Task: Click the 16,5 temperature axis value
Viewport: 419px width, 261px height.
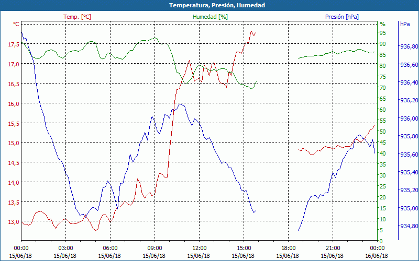Action: tap(14, 84)
